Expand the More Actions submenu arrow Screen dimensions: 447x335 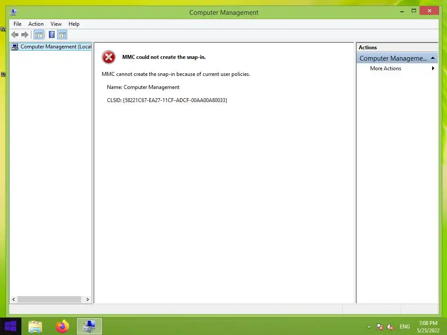433,68
